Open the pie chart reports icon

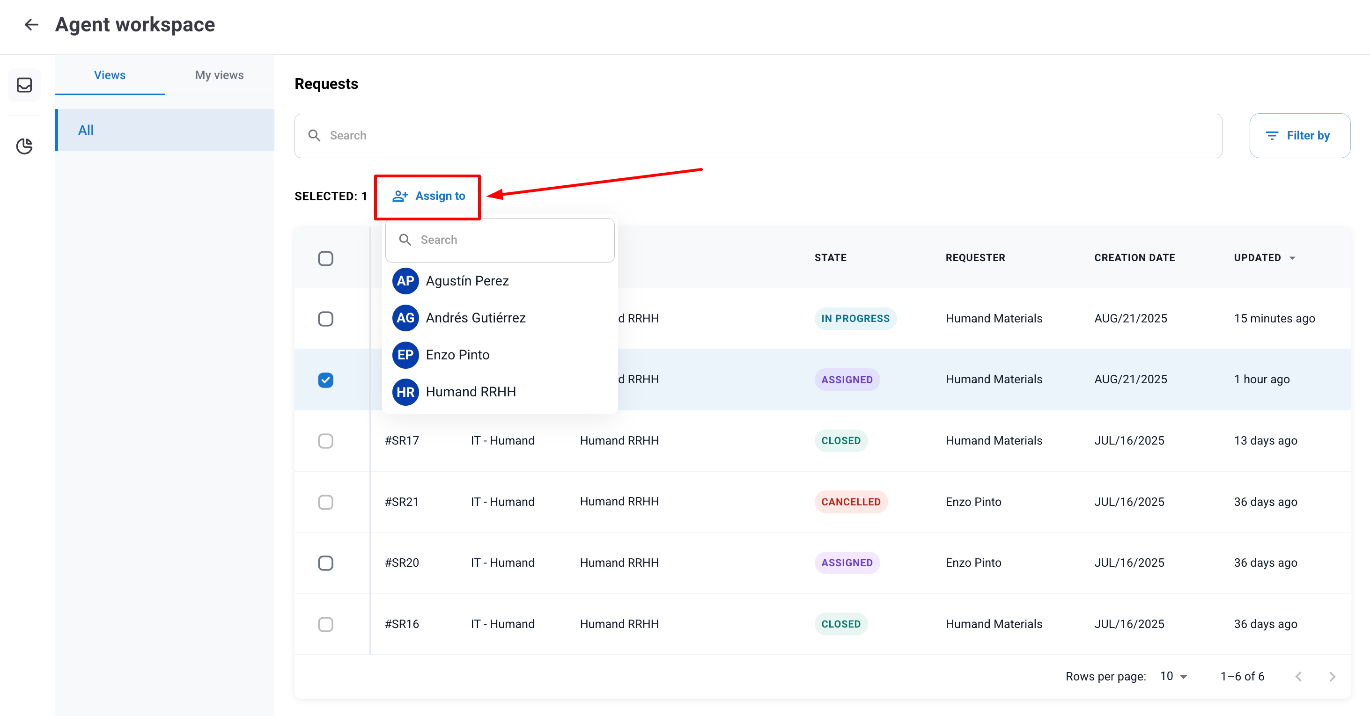[x=24, y=146]
